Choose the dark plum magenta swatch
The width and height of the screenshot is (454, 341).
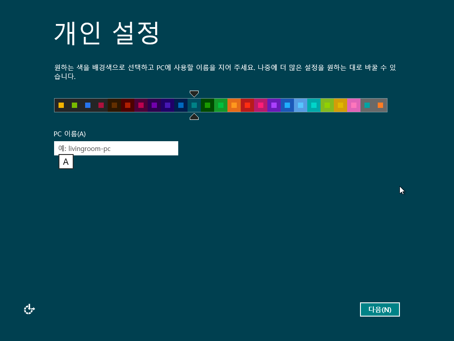pos(141,105)
